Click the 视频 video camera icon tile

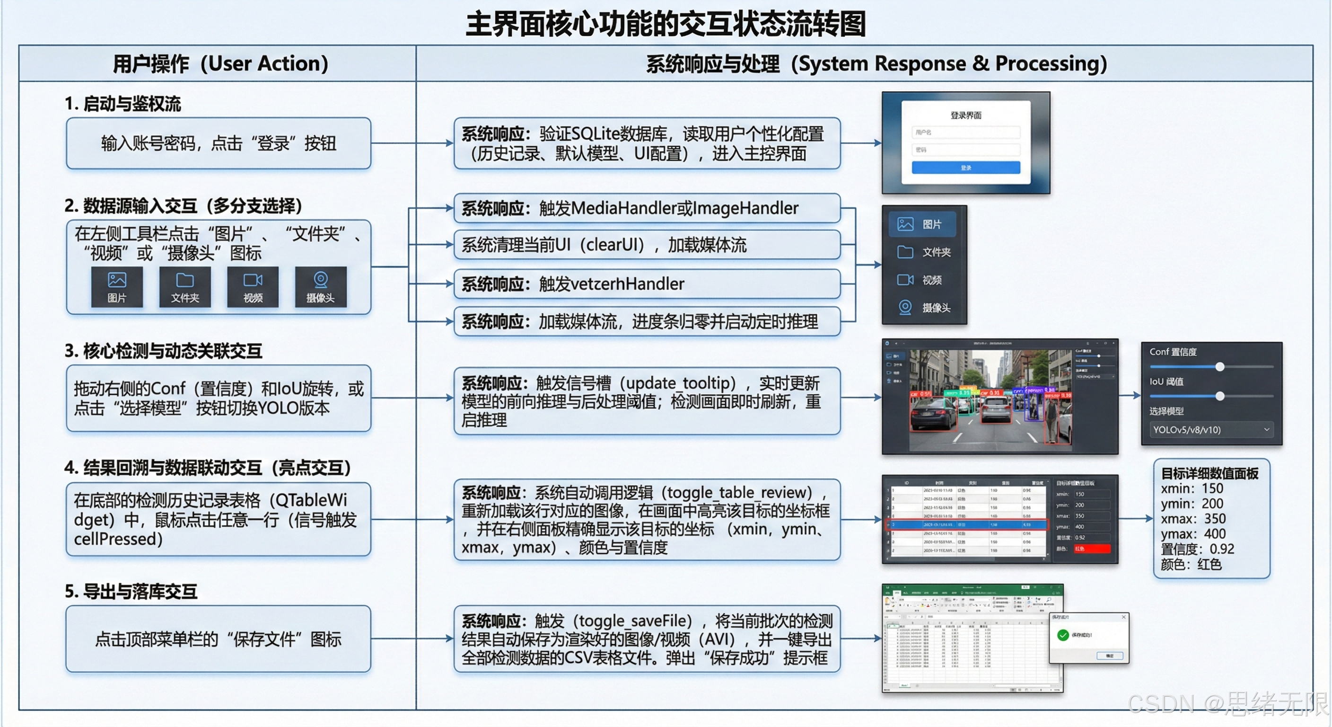tap(253, 287)
